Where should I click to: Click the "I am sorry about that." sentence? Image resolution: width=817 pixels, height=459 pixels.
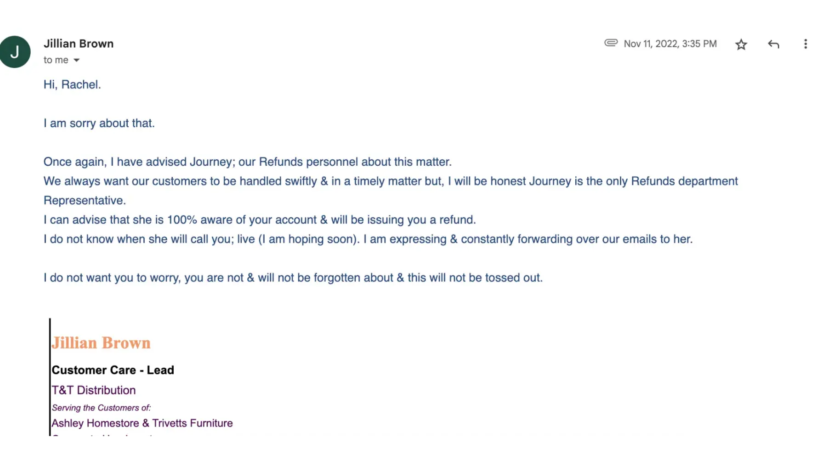99,123
